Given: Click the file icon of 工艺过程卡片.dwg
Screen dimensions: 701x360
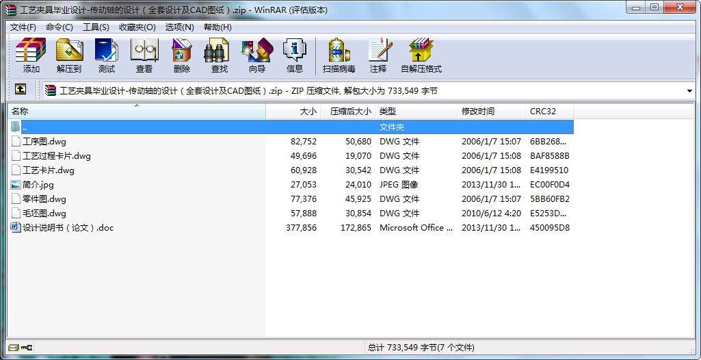Looking at the screenshot, I should (x=16, y=155).
